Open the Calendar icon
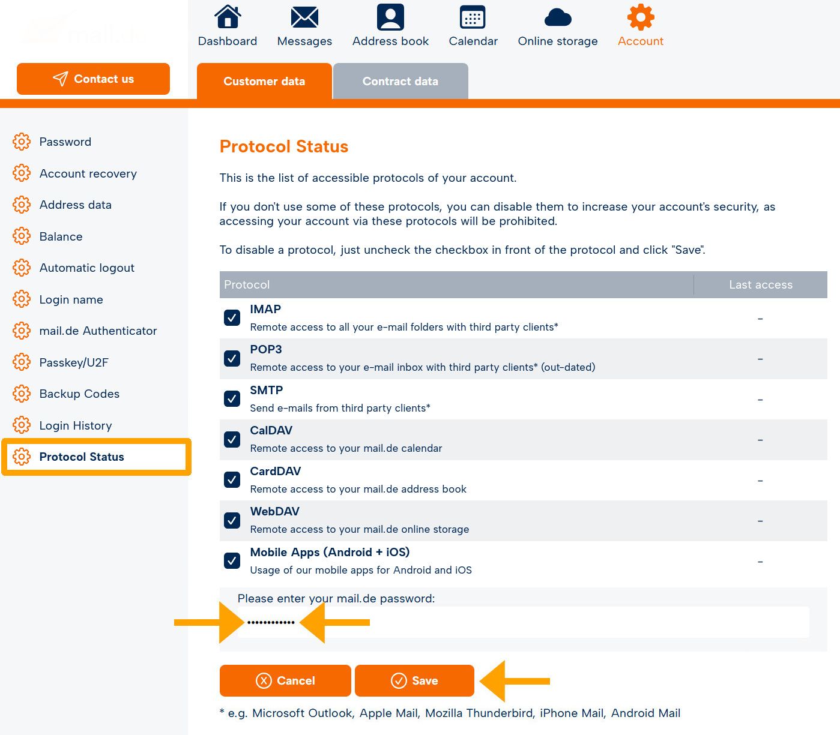The width and height of the screenshot is (840, 735). click(473, 17)
